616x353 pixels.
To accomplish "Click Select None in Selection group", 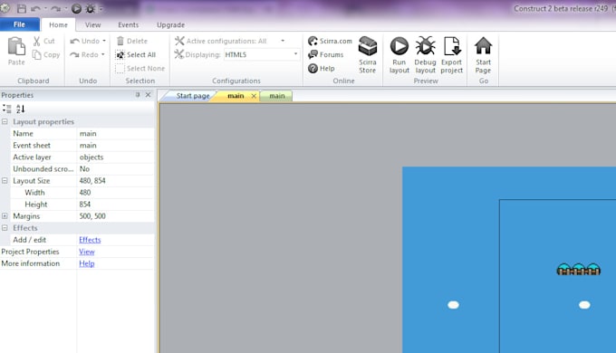I will pos(140,68).
